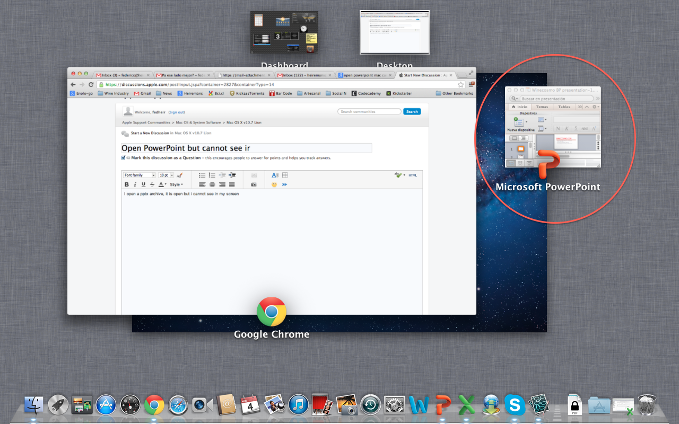The width and height of the screenshot is (679, 424).
Task: Apply bold in the discussion editor
Action: (127, 184)
